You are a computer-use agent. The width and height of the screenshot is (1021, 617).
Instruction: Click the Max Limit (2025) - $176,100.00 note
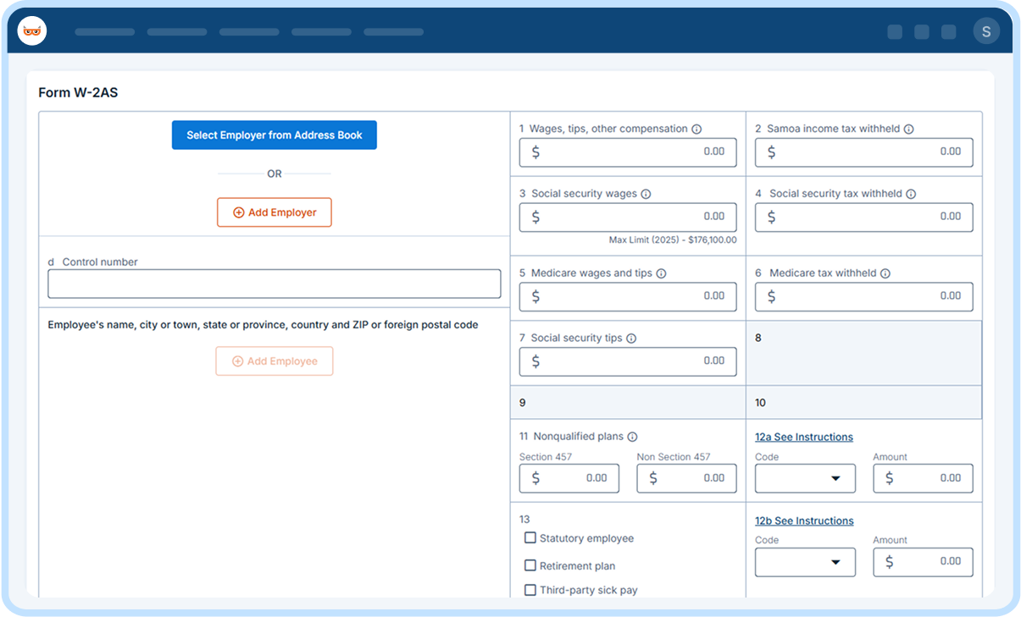(x=673, y=240)
